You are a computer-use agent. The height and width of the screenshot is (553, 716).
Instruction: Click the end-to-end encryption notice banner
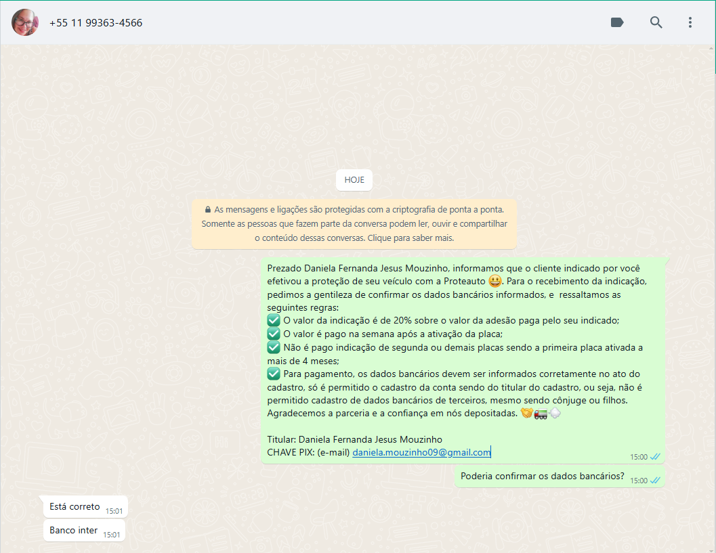pyautogui.click(x=354, y=224)
